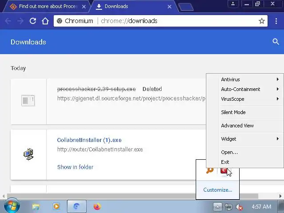The height and width of the screenshot is (213, 284).
Task: Click the Downloads page title
Action: (x=28, y=42)
